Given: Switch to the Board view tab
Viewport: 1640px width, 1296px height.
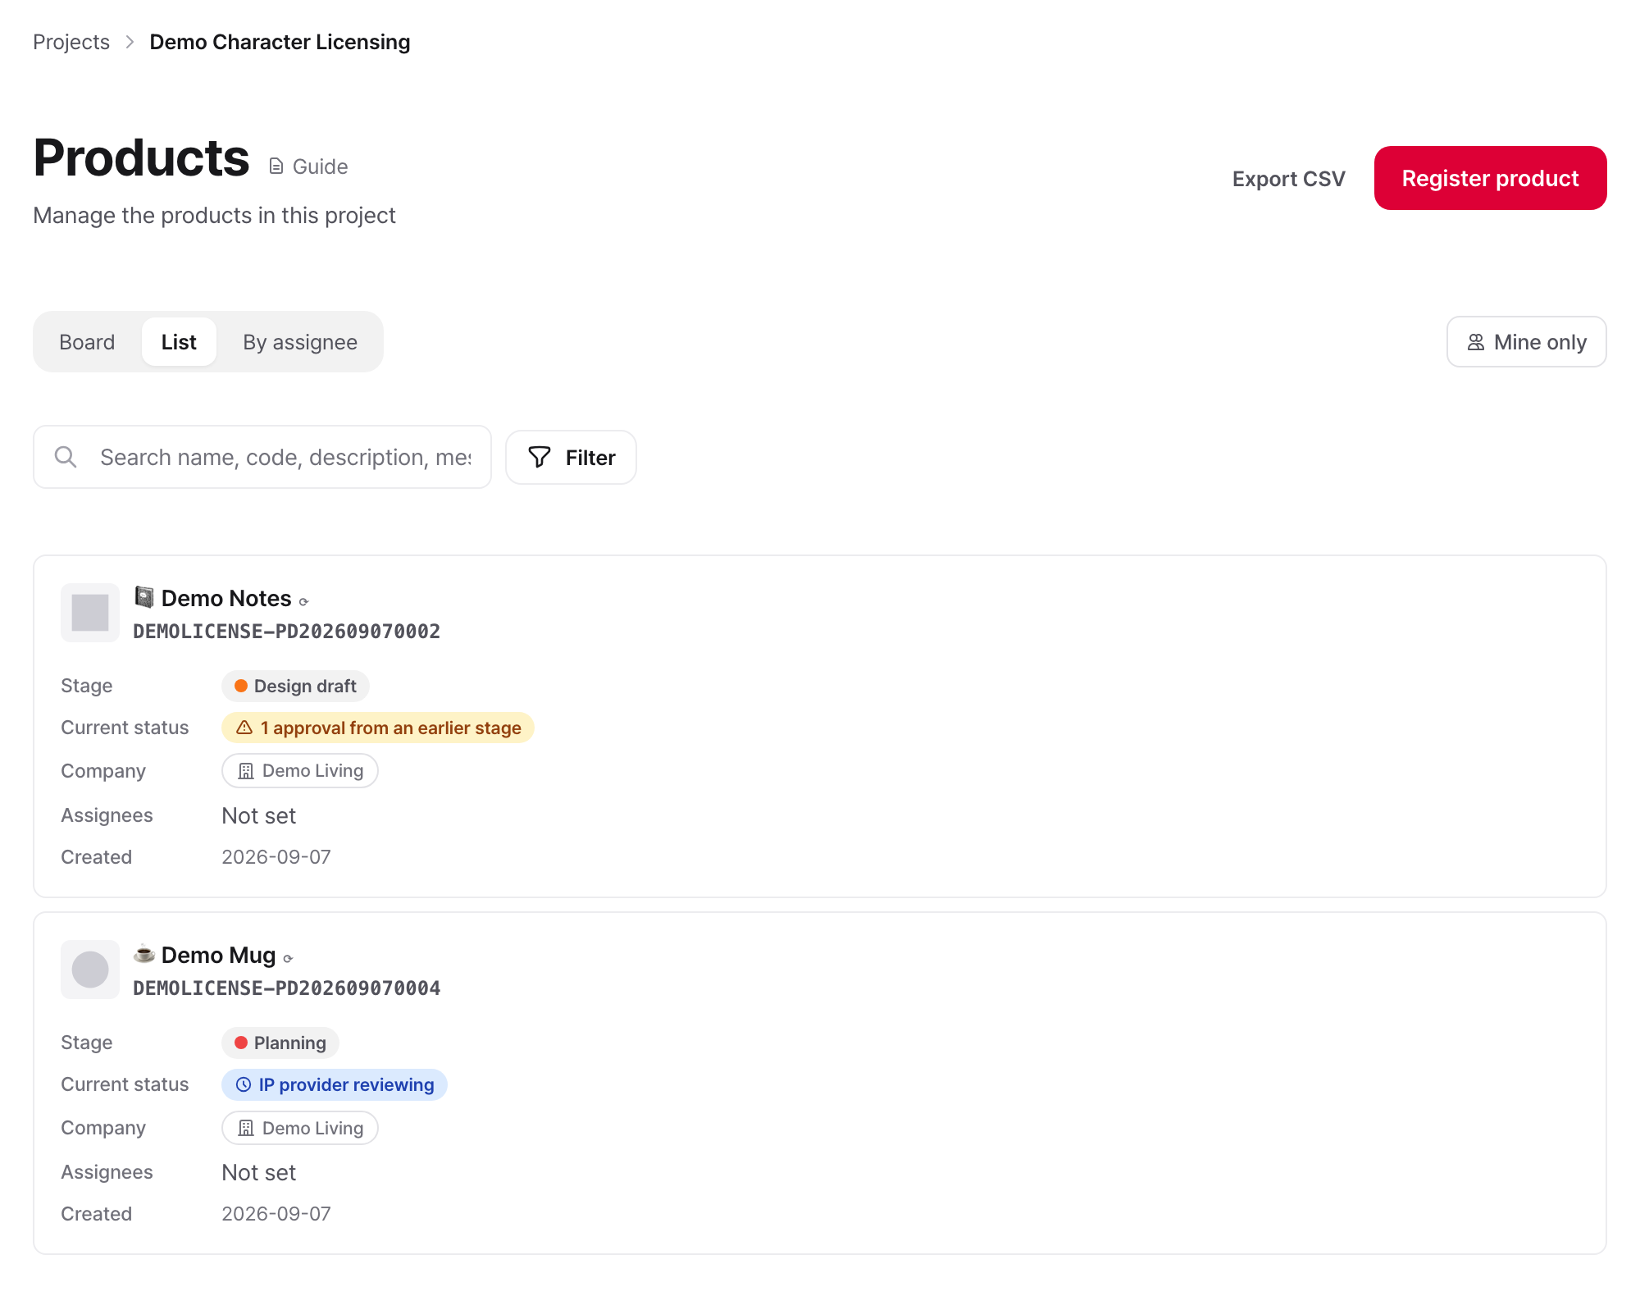Looking at the screenshot, I should pyautogui.click(x=87, y=342).
